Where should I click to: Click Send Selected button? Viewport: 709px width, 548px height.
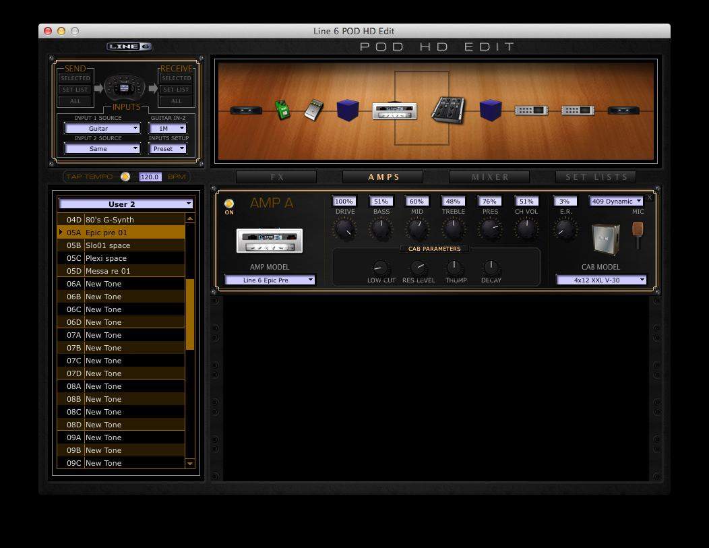75,78
